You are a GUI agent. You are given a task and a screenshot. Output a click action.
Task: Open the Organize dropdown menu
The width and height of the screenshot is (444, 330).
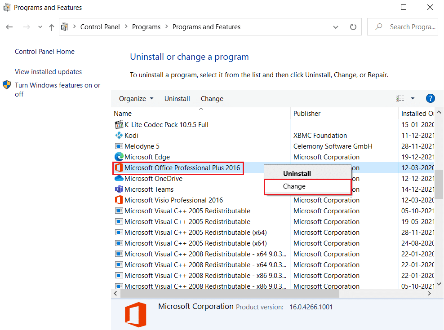pyautogui.click(x=136, y=99)
